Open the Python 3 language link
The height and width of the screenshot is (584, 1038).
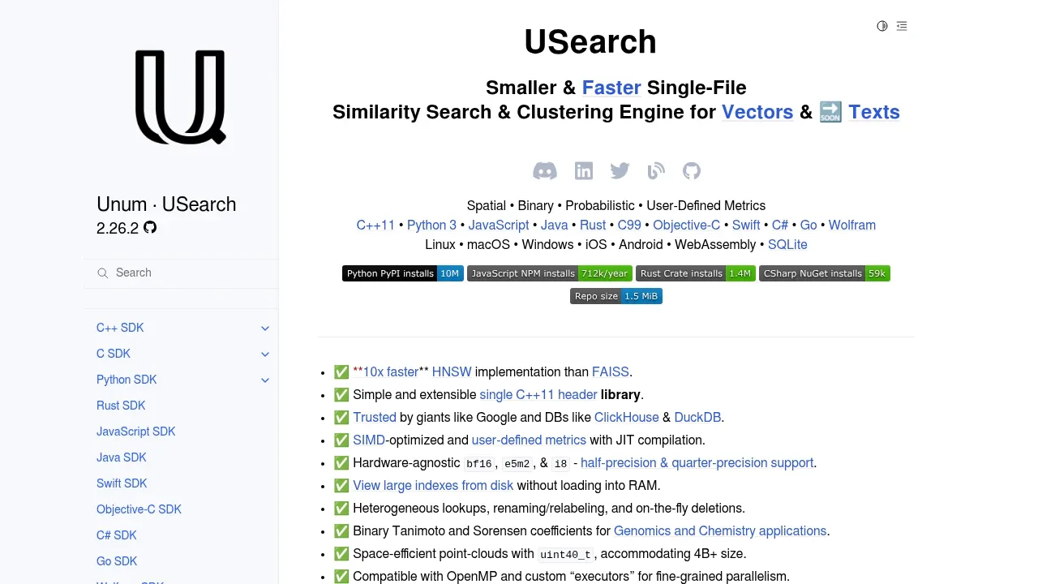pyautogui.click(x=431, y=225)
